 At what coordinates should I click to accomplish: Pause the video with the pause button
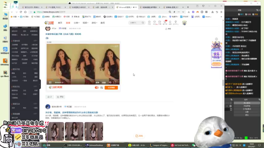point(50,83)
